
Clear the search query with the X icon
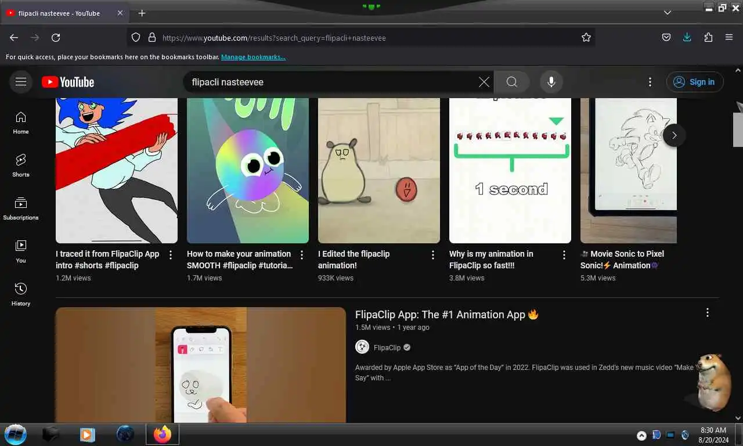[484, 82]
